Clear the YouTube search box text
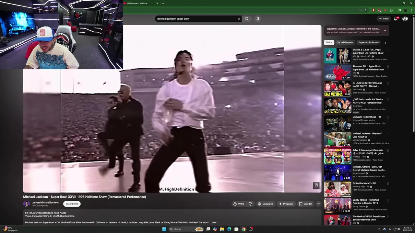The image size is (415, 233). (x=239, y=19)
